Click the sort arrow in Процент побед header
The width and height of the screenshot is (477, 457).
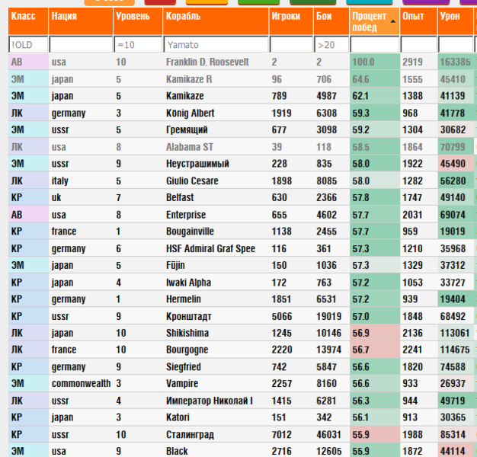tap(393, 21)
